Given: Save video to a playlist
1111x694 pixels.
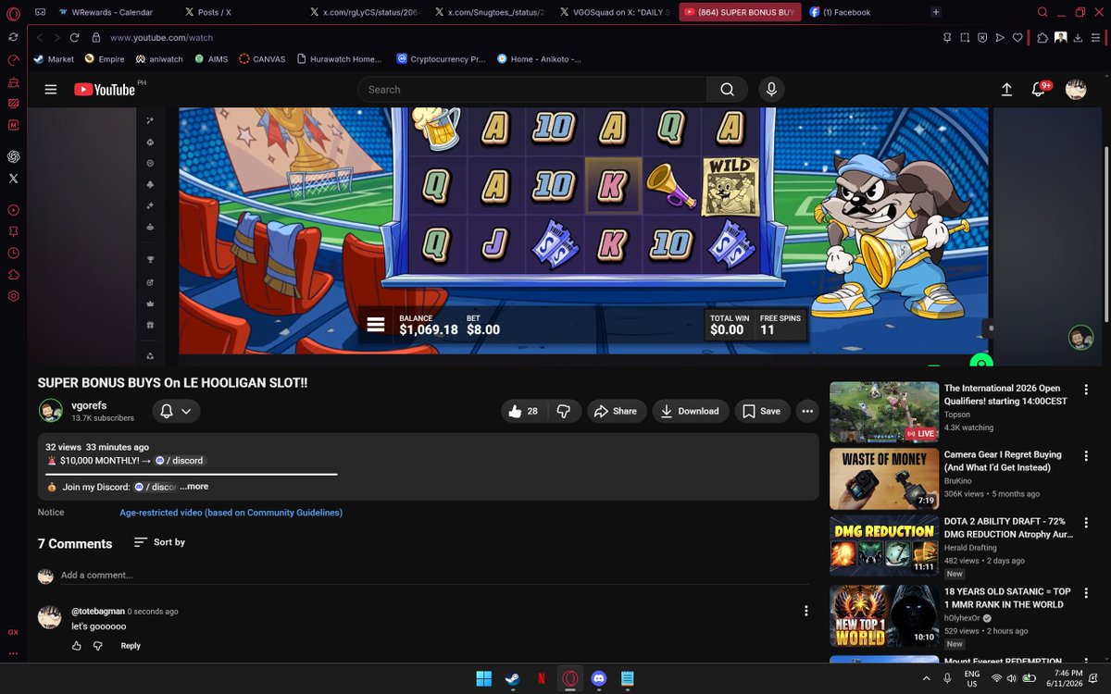Looking at the screenshot, I should pos(761,411).
